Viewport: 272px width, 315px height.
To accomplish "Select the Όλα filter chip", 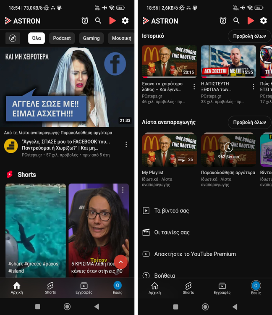I will click(37, 38).
